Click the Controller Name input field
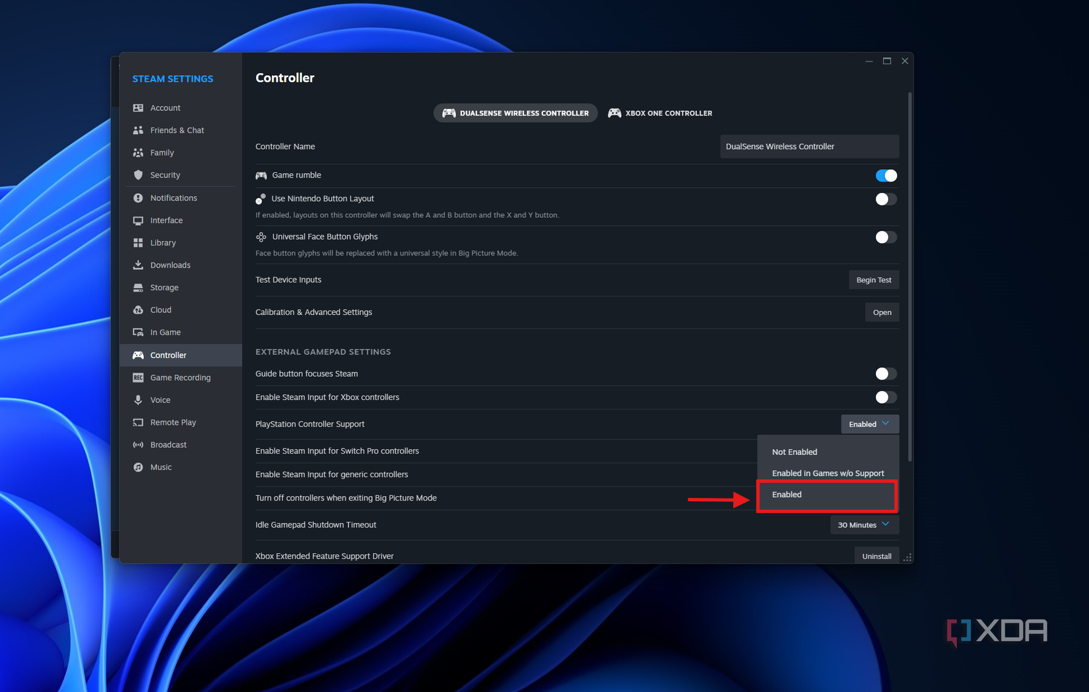 point(809,146)
